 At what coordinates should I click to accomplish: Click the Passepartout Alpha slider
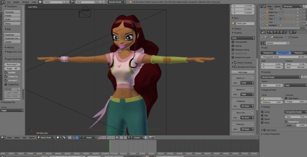(296, 125)
